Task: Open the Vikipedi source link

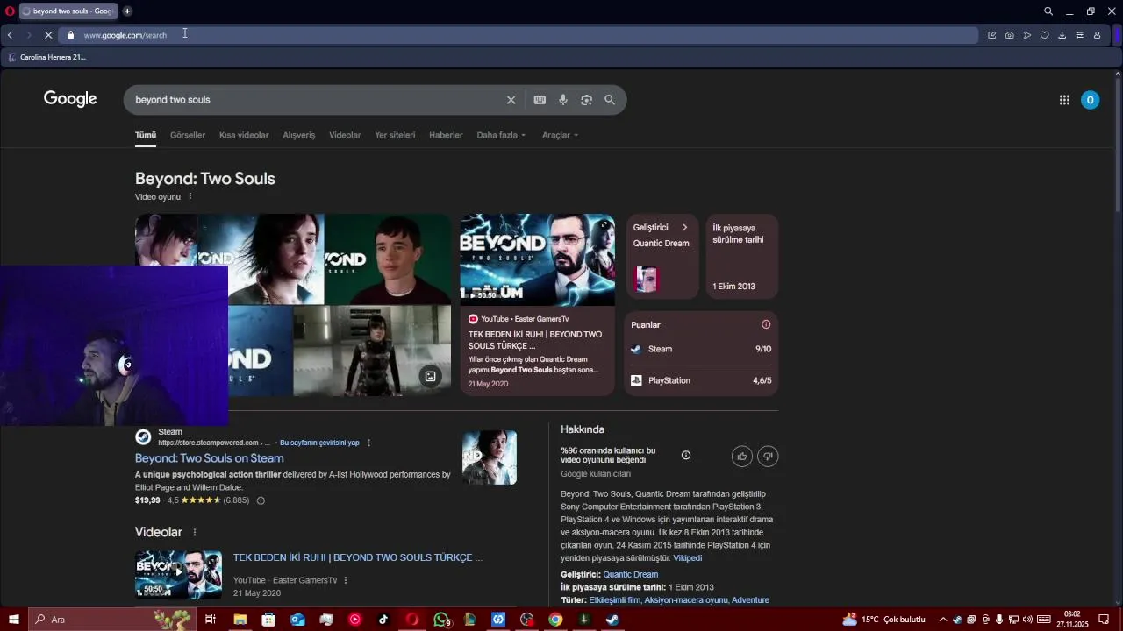Action: pyautogui.click(x=688, y=558)
